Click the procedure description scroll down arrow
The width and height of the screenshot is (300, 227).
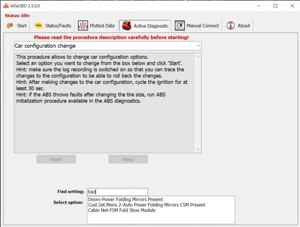(198, 149)
